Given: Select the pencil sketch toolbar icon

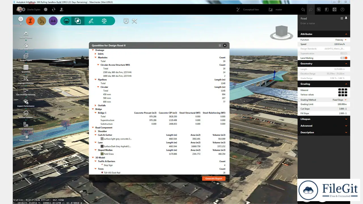Looking at the screenshot, I should coord(91,21).
